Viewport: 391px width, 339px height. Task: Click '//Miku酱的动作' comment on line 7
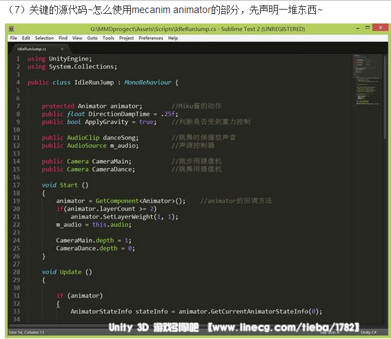197,106
